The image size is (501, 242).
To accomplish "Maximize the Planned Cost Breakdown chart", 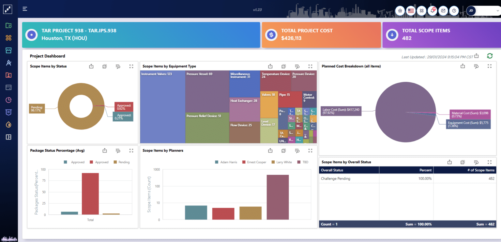I will tap(489, 66).
